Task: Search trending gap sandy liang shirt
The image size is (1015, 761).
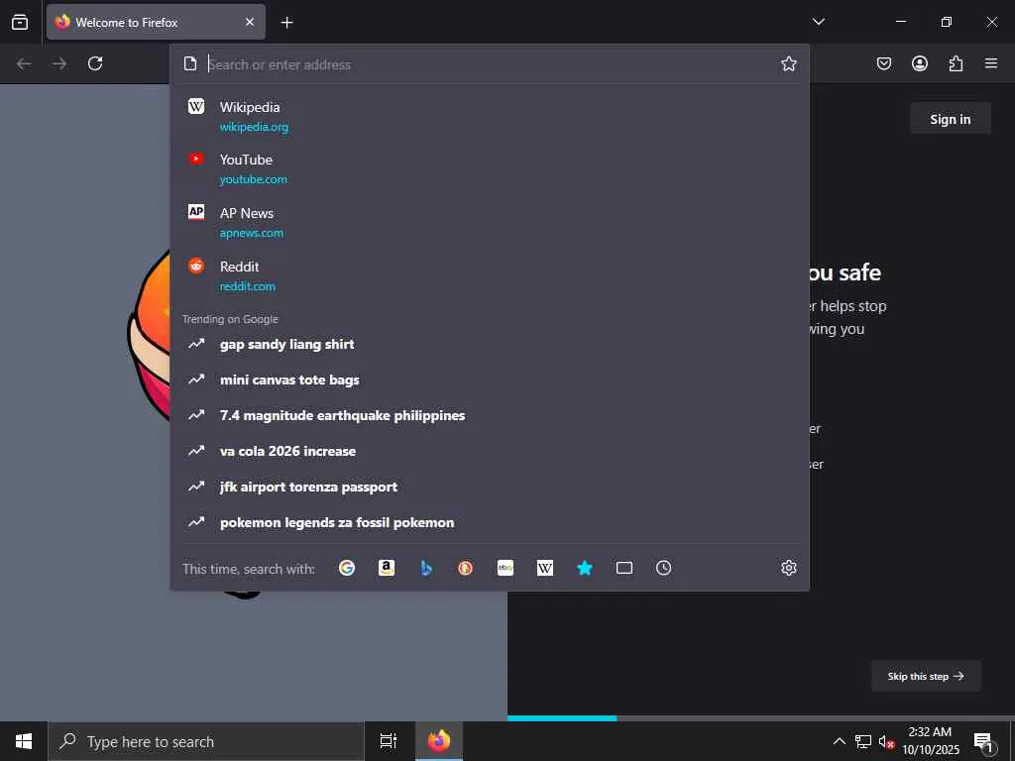Action: click(x=490, y=344)
